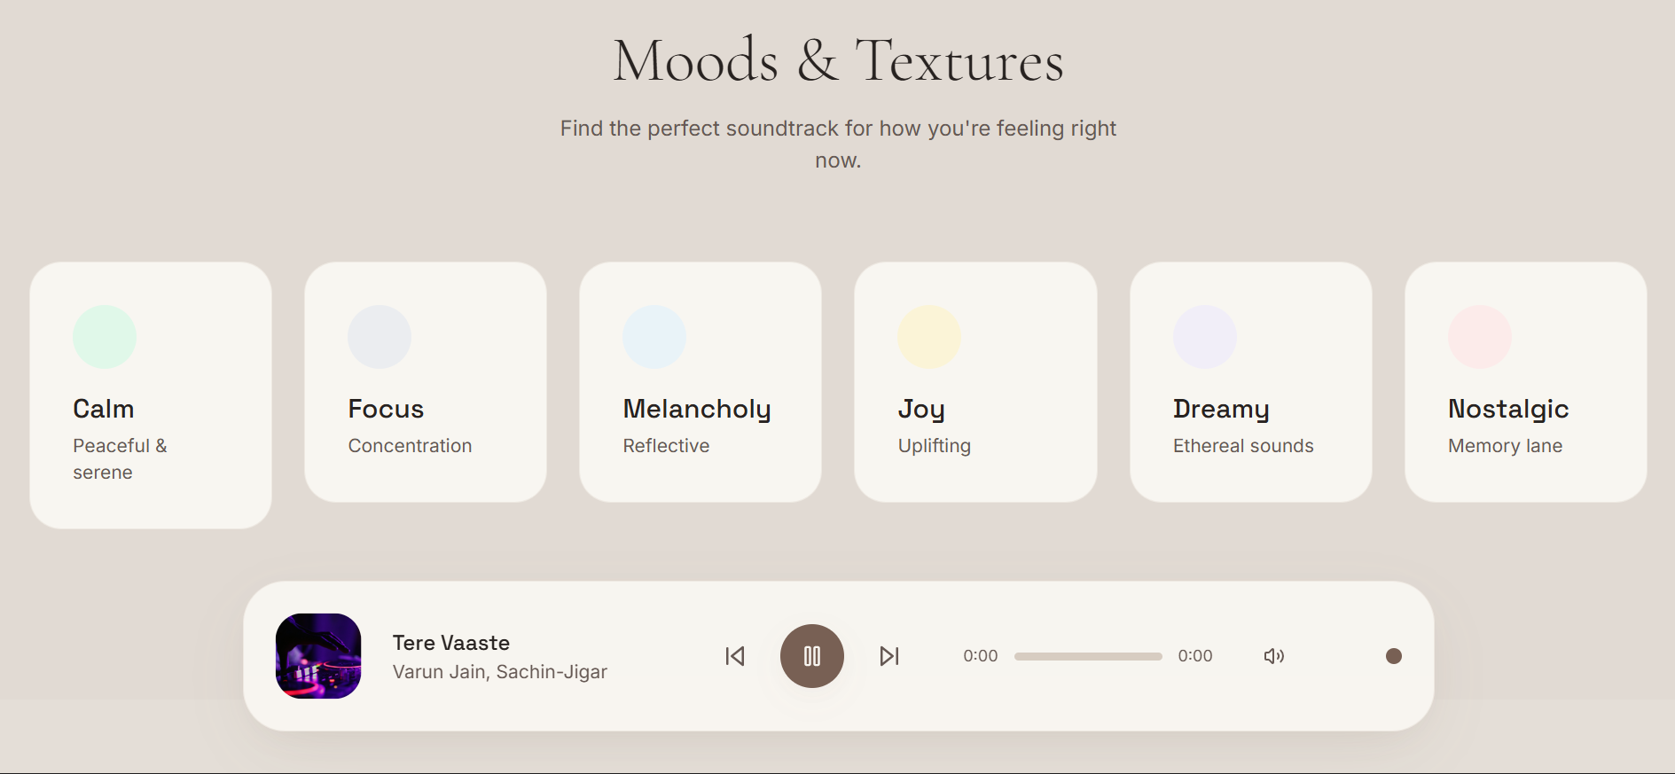Skip to the next track
Viewport: 1675px width, 774px height.
[x=889, y=656]
